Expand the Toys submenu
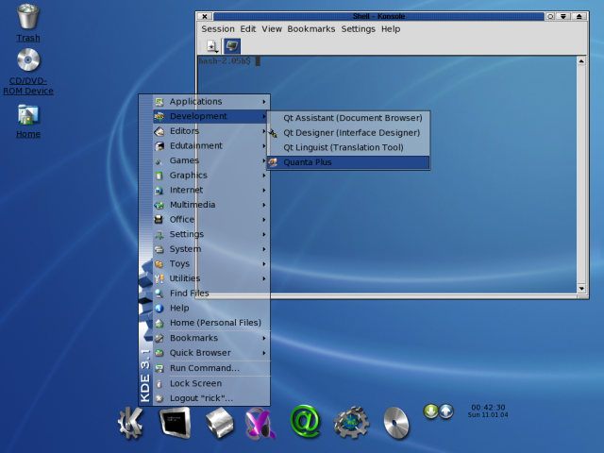 [x=211, y=264]
